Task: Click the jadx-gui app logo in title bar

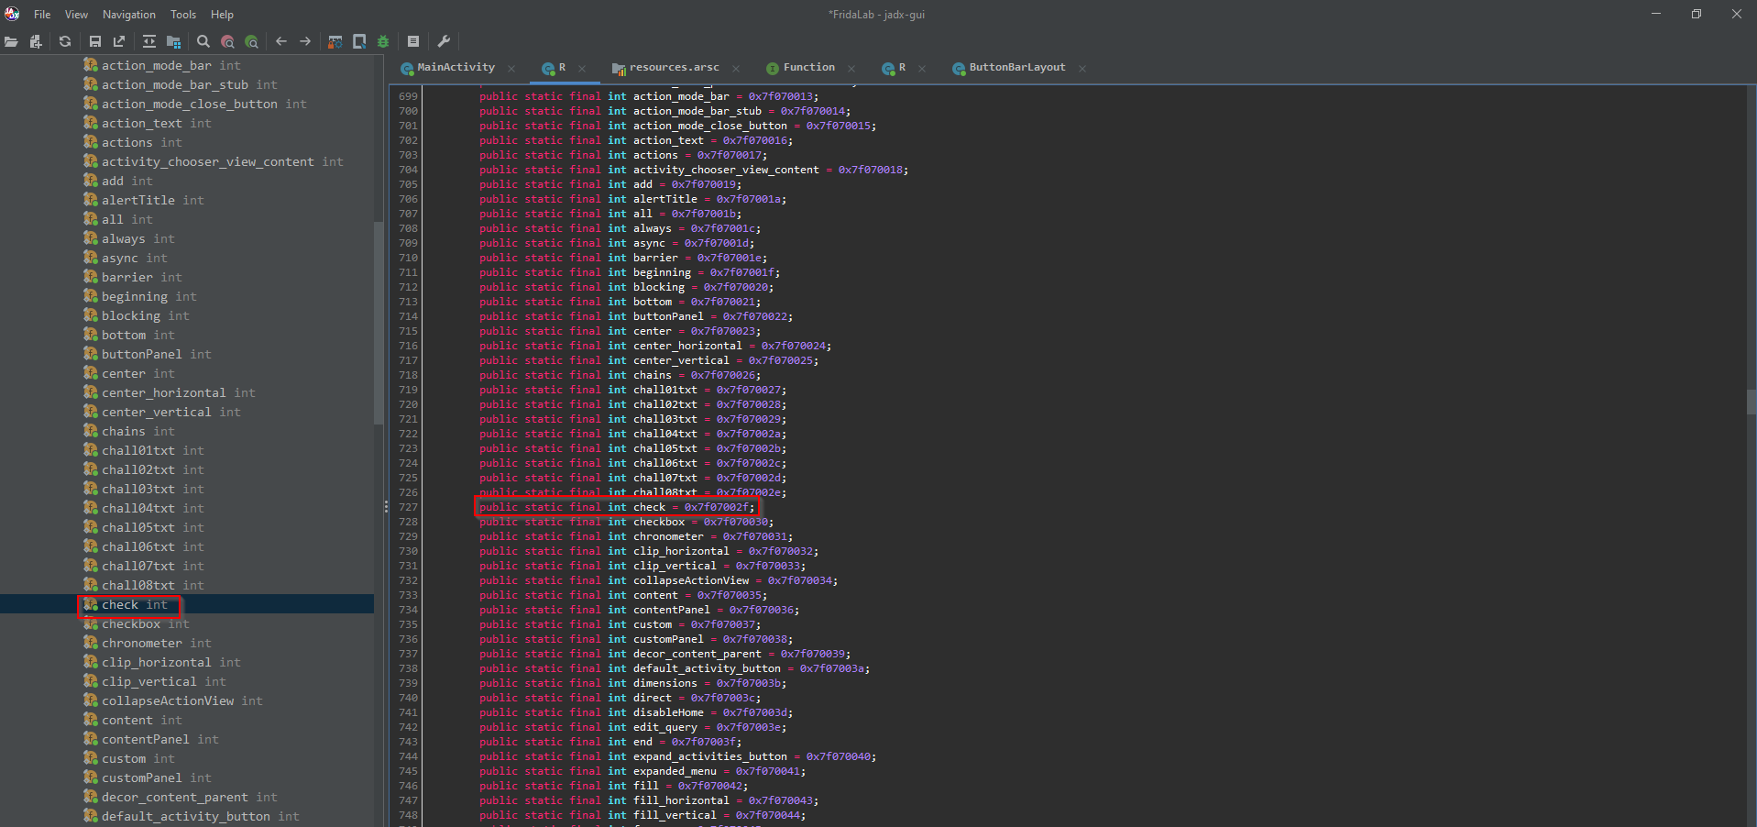Action: point(12,14)
